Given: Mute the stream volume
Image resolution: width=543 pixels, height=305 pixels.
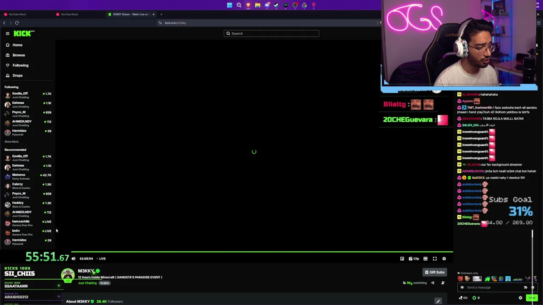Looking at the screenshot, I should tap(73, 258).
